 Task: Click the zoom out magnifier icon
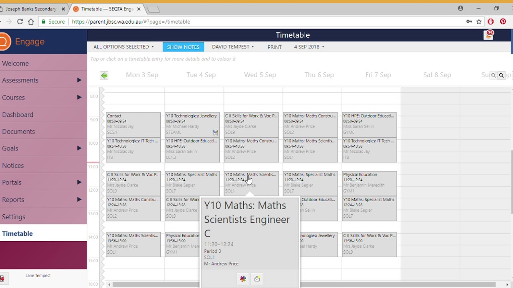click(493, 75)
